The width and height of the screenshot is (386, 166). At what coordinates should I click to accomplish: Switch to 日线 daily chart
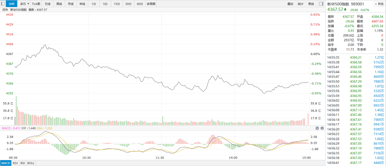pyautogui.click(x=47, y=4)
